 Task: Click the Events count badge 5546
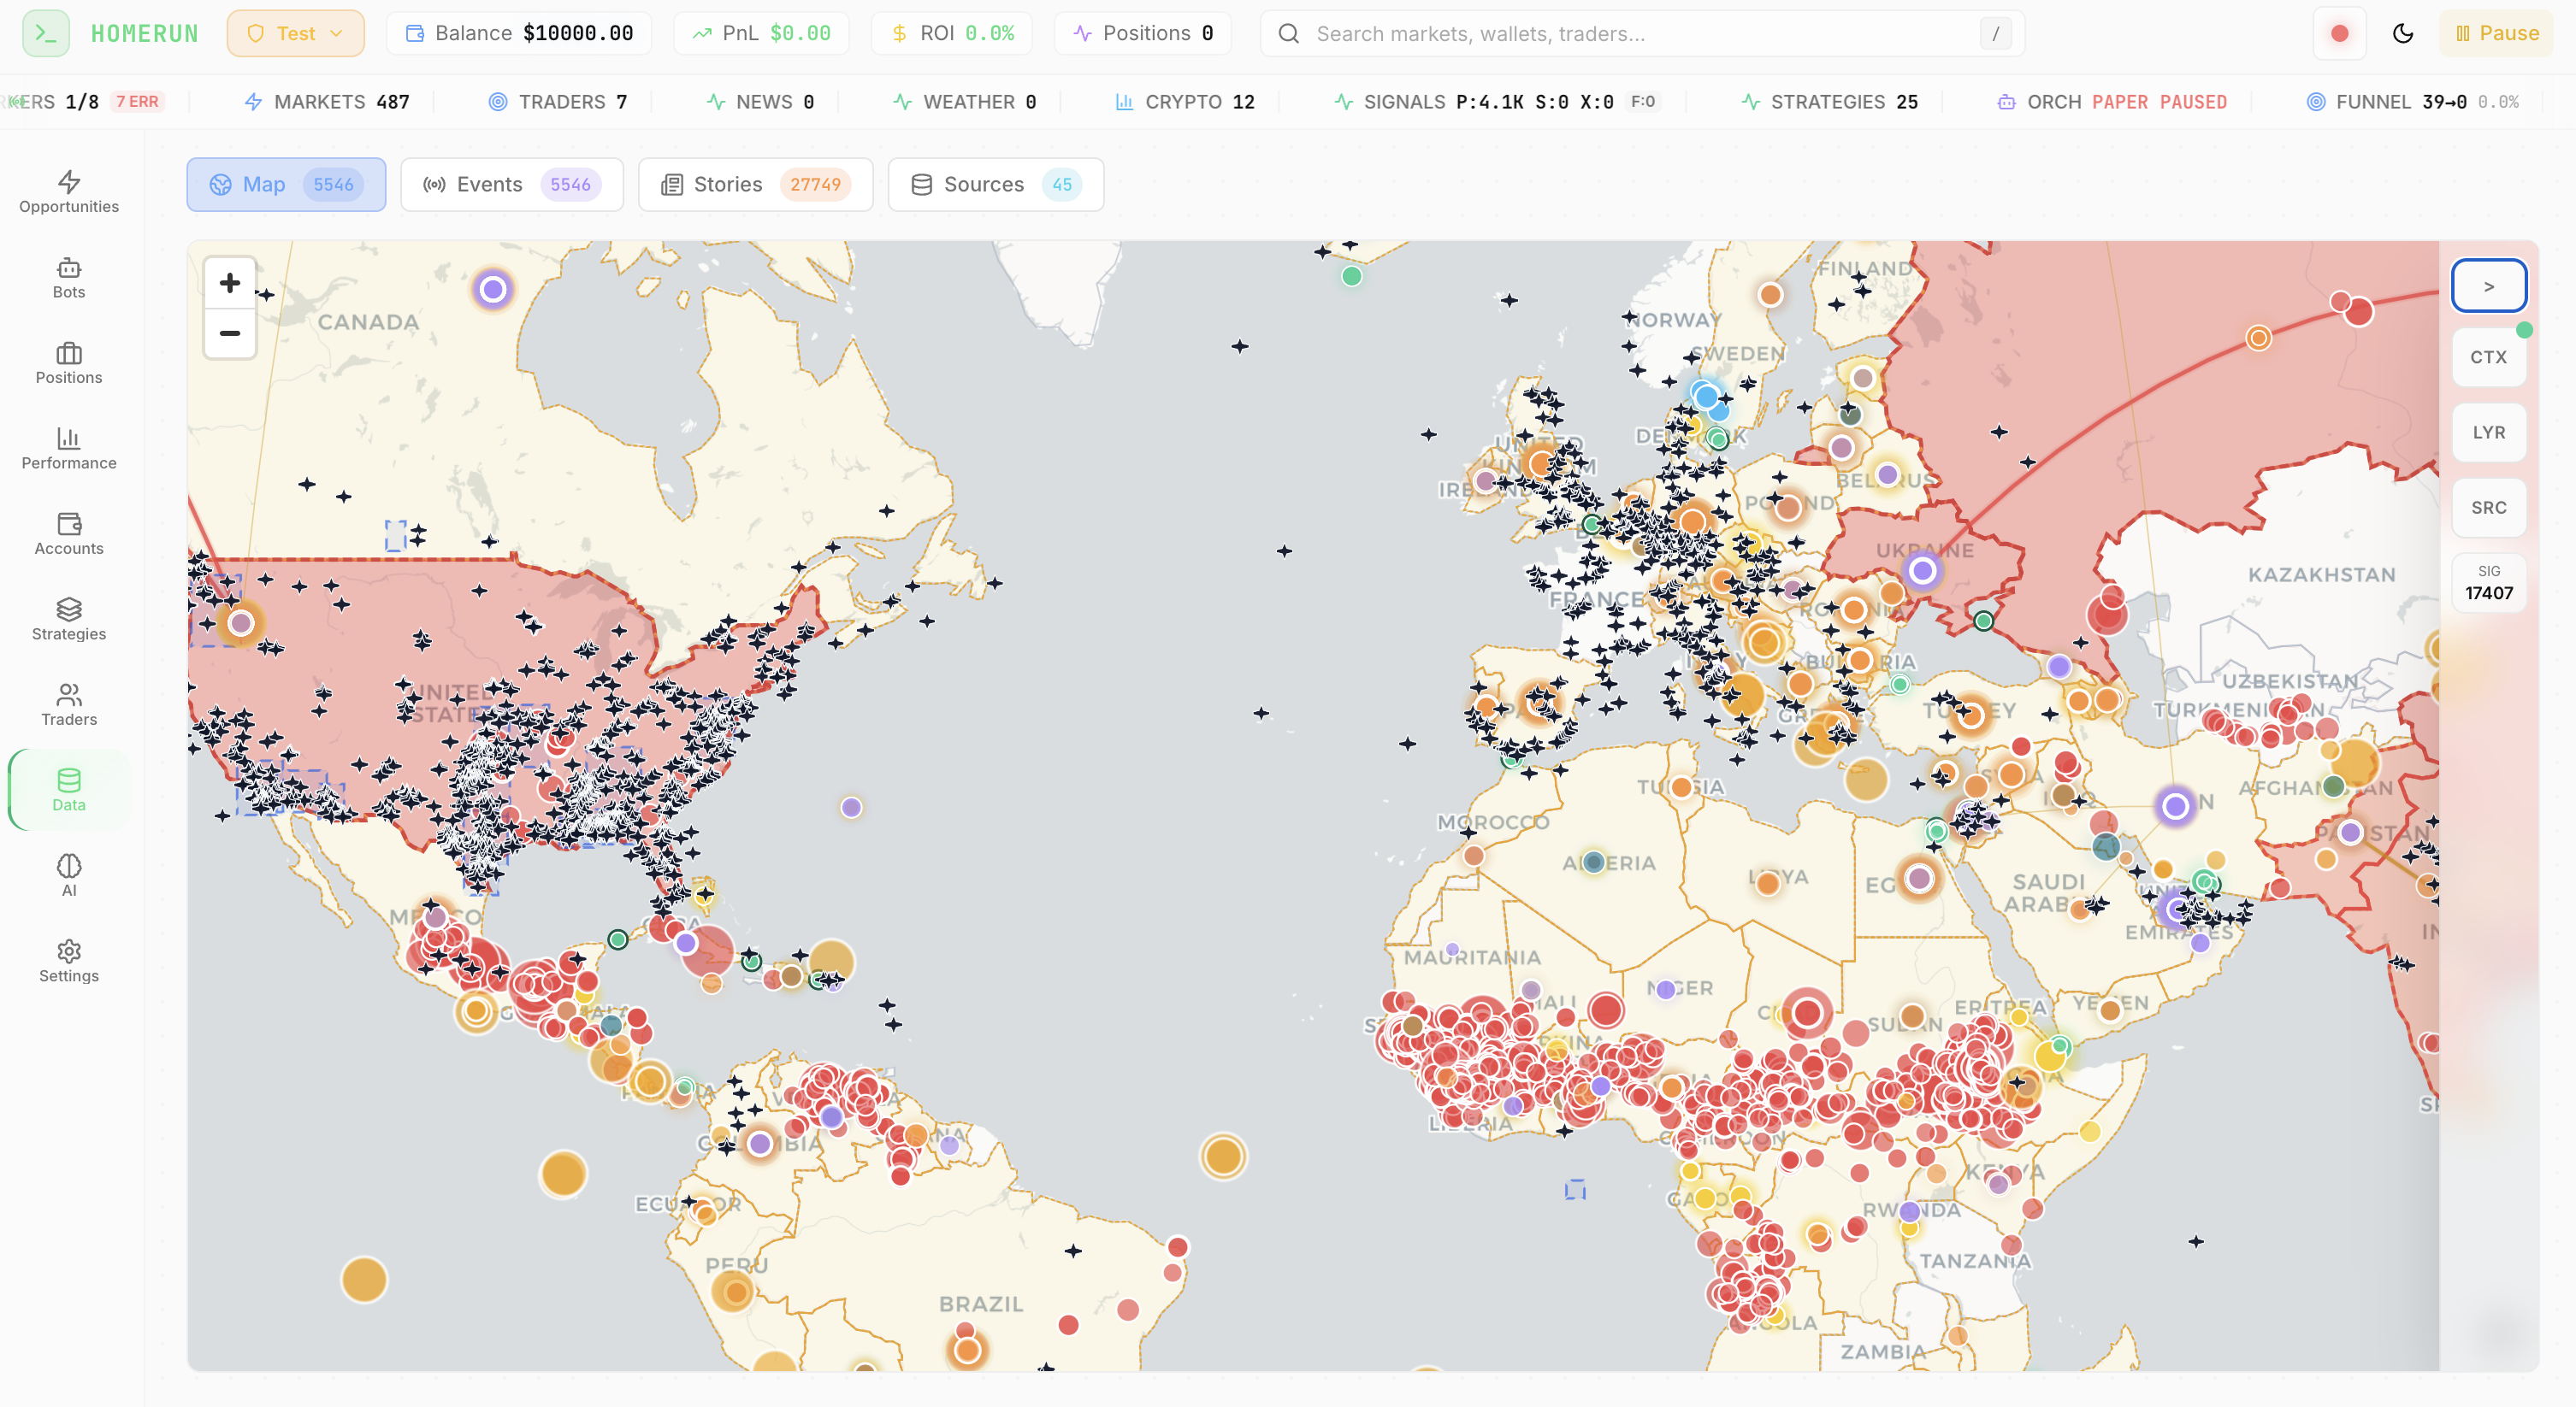tap(570, 184)
